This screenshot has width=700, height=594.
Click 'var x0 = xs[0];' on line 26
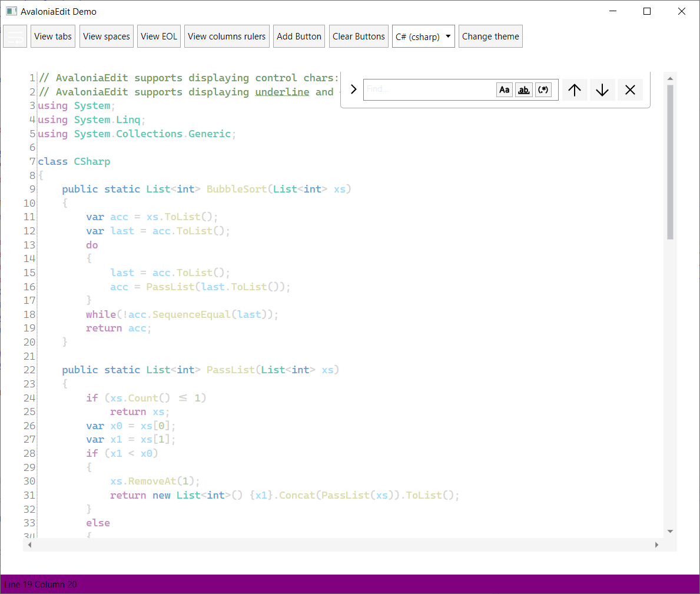[x=131, y=426]
